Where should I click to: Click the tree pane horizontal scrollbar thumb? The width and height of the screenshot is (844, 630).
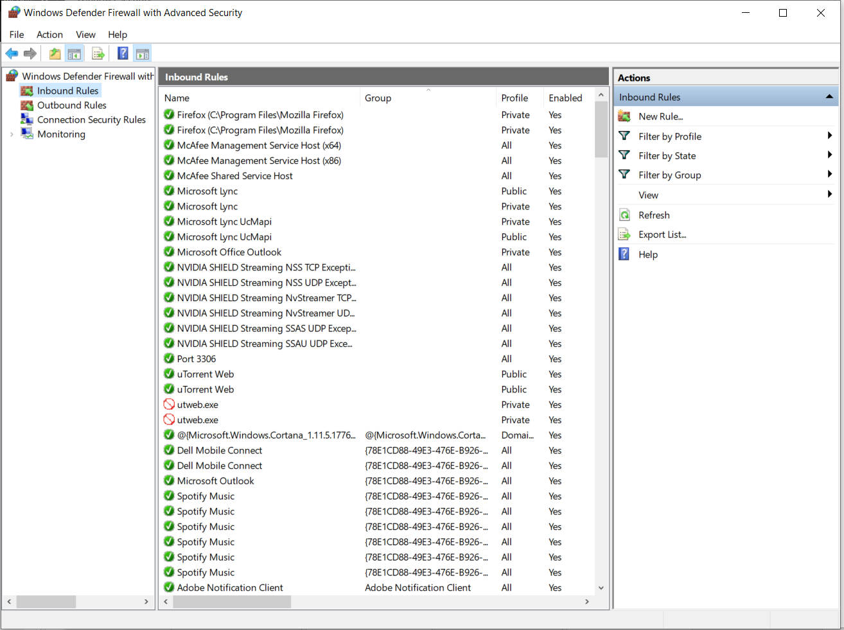46,602
